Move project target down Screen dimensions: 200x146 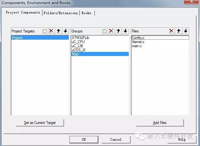tap(66, 31)
